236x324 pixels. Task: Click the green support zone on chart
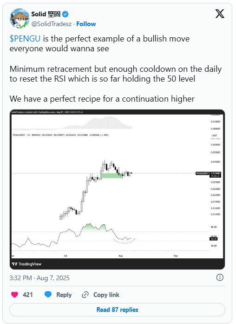click(x=112, y=176)
